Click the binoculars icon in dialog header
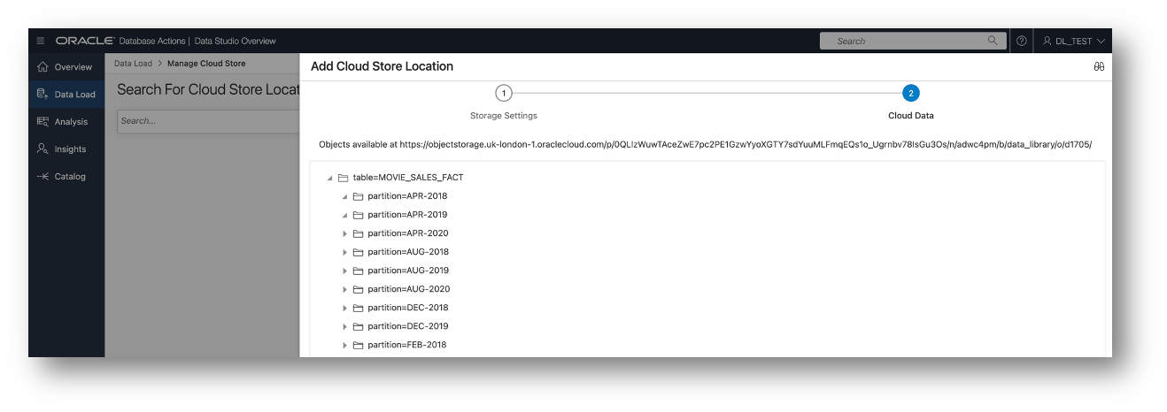Image resolution: width=1167 pixels, height=412 pixels. click(x=1099, y=66)
